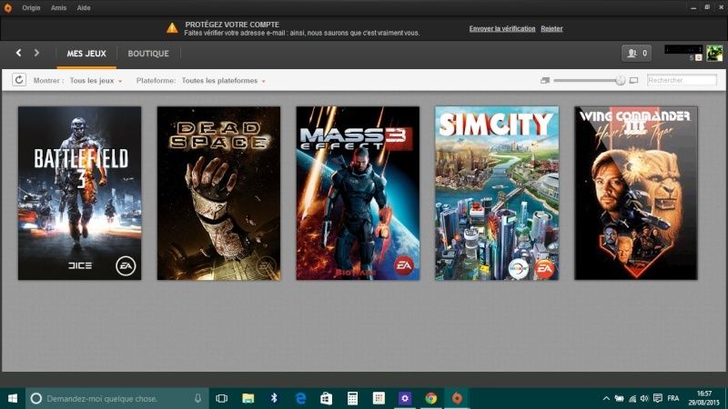728x409 pixels.
Task: Select the Battlefield 3 game cover
Action: pyautogui.click(x=79, y=194)
